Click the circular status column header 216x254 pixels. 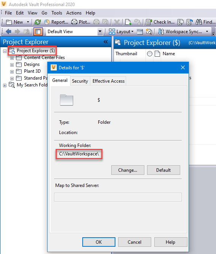click(150, 54)
